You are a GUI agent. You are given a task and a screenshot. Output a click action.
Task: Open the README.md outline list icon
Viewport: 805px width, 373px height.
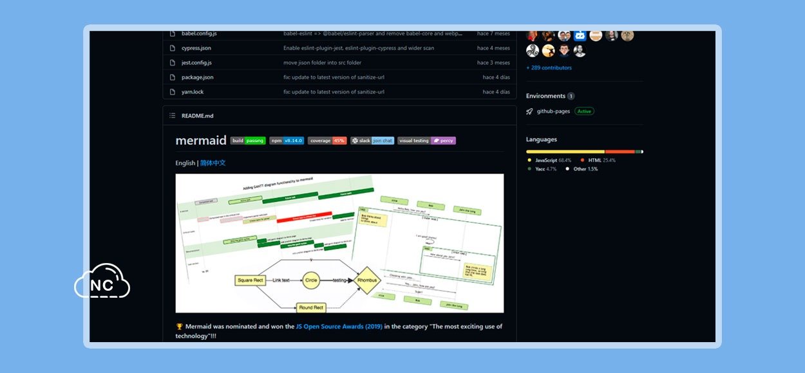[173, 116]
